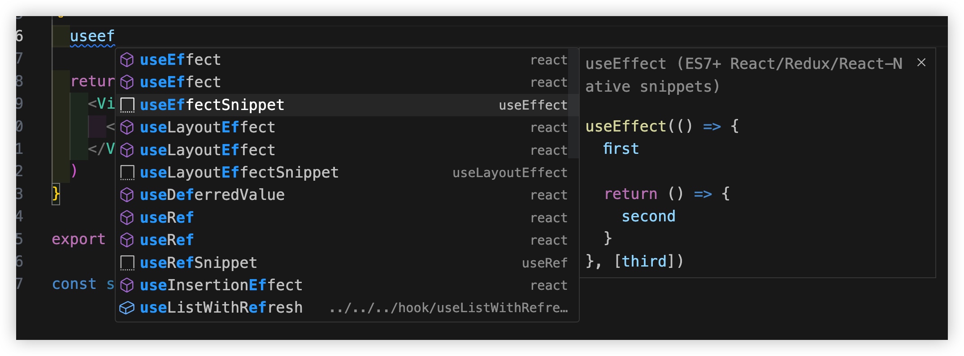Click the cube icon beside useInsertionEffect

coord(127,285)
